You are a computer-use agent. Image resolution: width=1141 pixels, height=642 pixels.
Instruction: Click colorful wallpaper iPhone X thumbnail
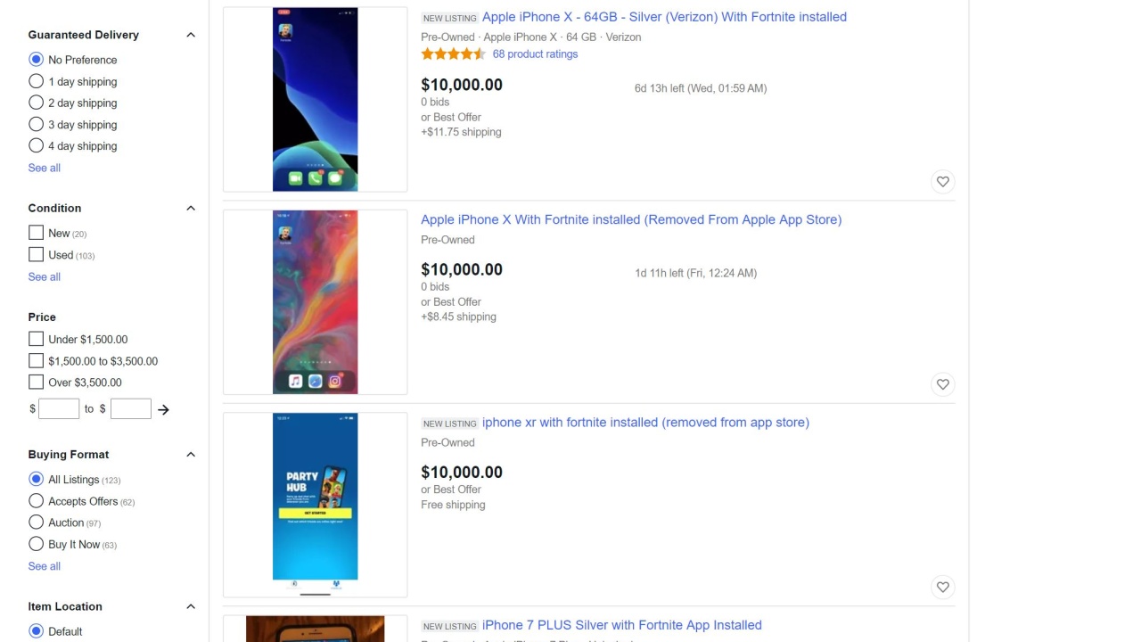(x=315, y=302)
